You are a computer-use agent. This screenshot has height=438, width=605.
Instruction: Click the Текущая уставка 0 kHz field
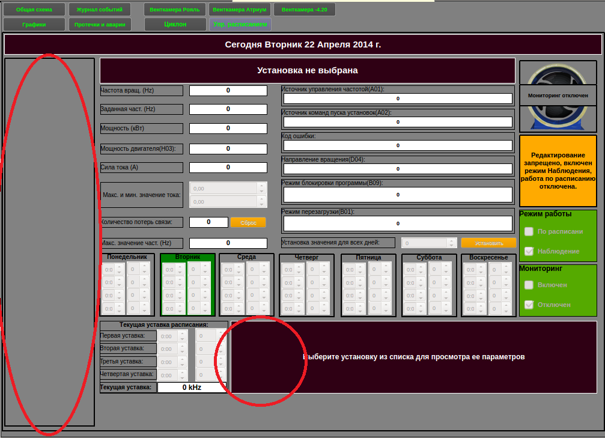pos(192,388)
